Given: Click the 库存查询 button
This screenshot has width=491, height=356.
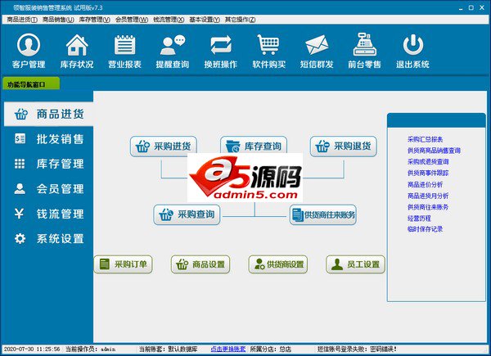Looking at the screenshot, I should click(x=254, y=145).
